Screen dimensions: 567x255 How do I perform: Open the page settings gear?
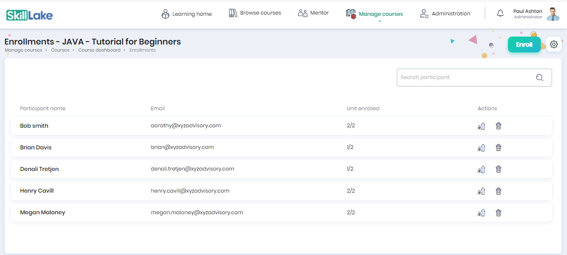(x=554, y=44)
